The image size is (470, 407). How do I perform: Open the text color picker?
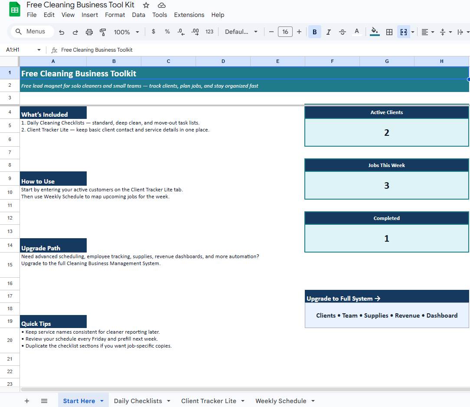(x=357, y=32)
